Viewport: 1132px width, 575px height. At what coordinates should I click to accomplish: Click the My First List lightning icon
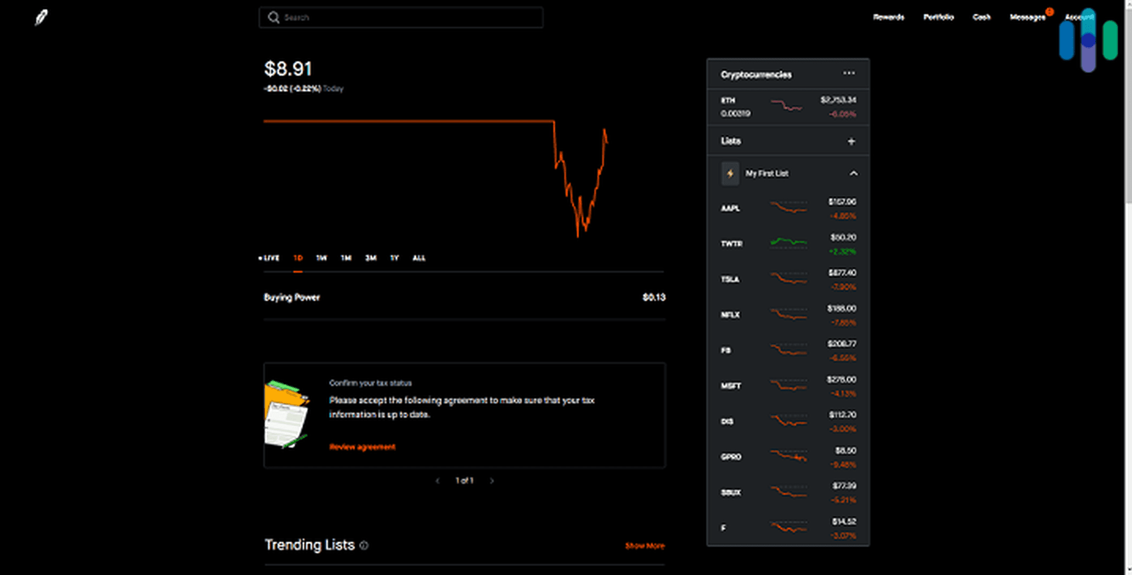pyautogui.click(x=730, y=174)
